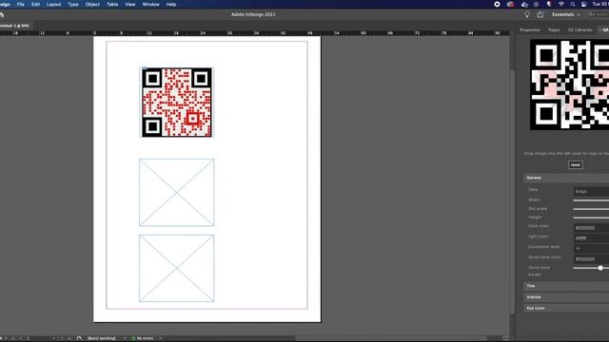The width and height of the screenshot is (609, 342).
Task: Click the Dark color value field
Action: pyautogui.click(x=591, y=228)
